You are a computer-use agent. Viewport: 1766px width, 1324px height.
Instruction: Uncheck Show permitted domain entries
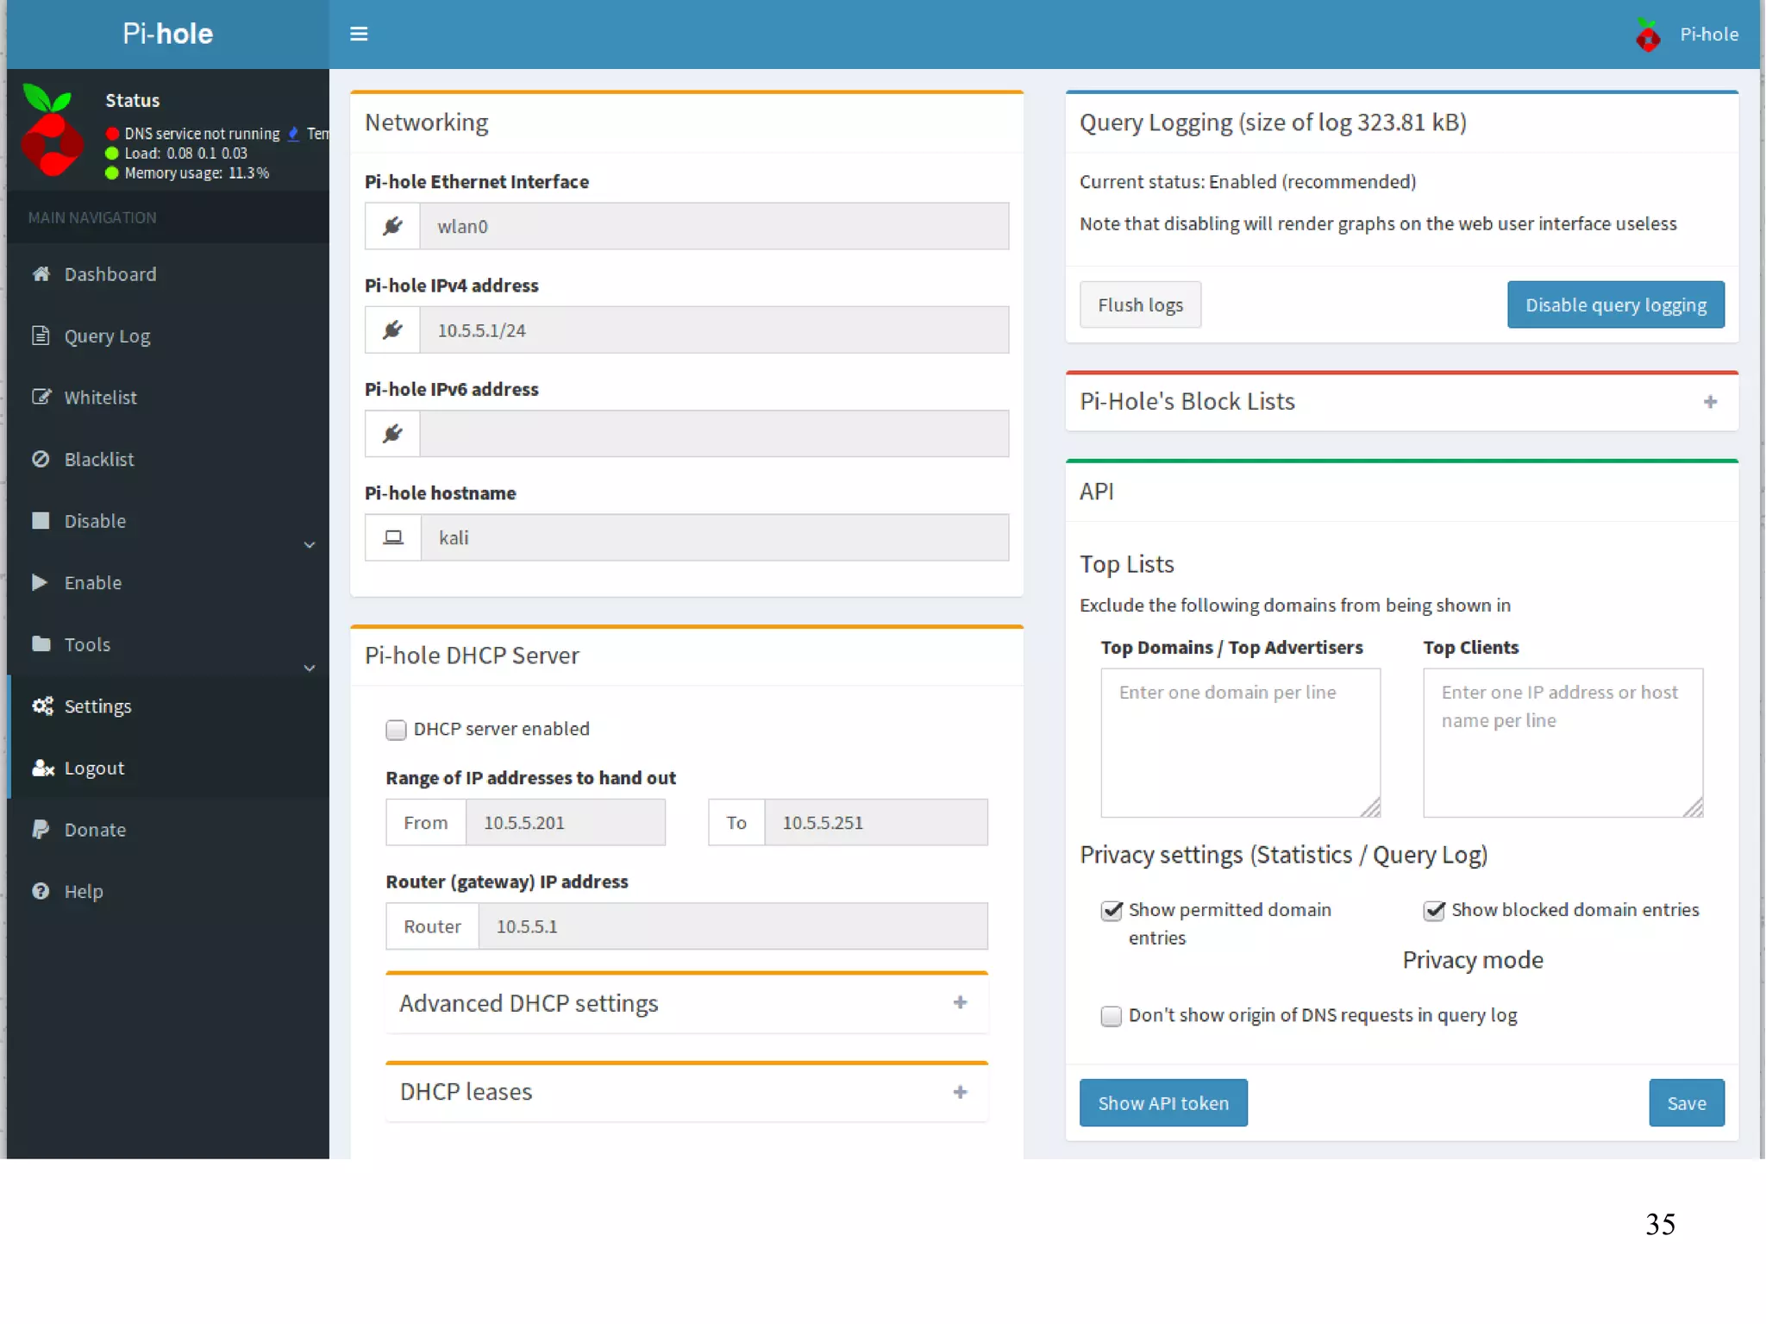click(x=1112, y=911)
